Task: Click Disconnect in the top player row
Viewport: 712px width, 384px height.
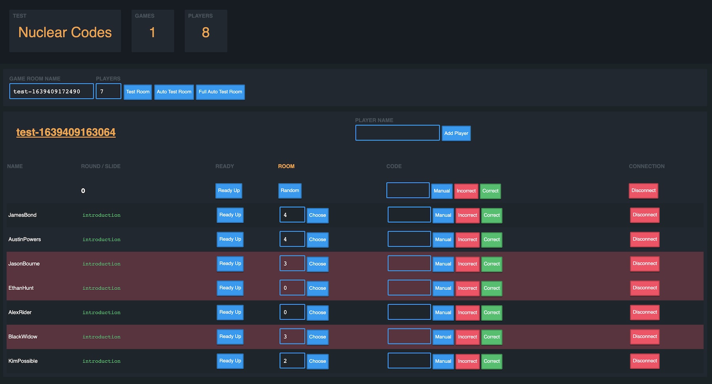Action: point(644,190)
